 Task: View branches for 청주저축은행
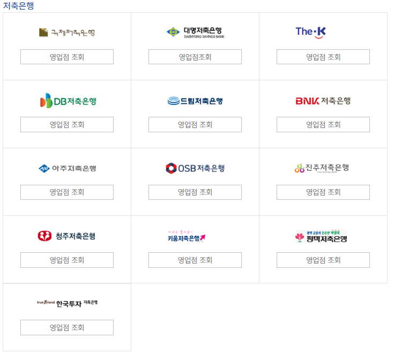67,260
